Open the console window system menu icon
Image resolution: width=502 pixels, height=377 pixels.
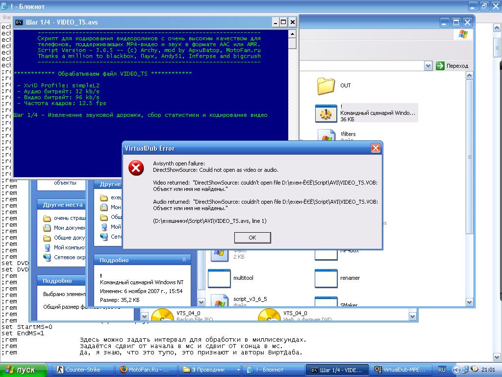[x=19, y=22]
